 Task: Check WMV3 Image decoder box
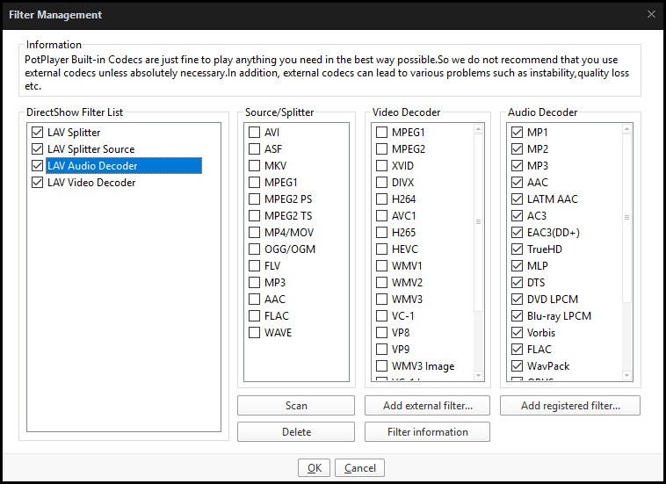(382, 366)
